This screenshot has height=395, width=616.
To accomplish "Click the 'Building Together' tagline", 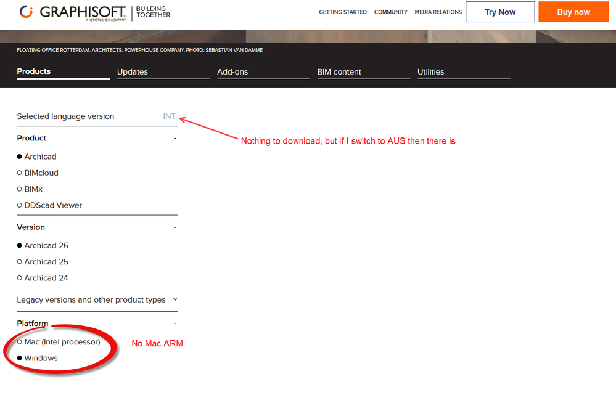I will coord(153,12).
